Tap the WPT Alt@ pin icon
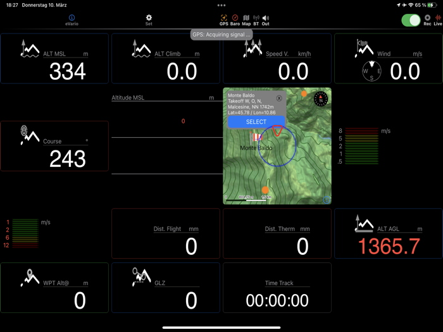Screen dimensions: 443x332 (30, 278)
